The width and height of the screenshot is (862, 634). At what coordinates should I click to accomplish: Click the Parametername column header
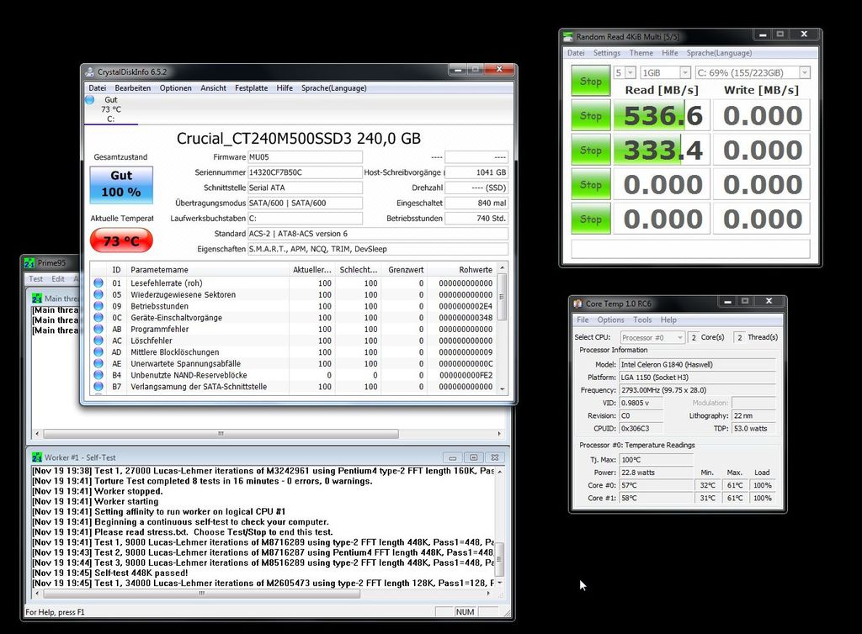(207, 270)
